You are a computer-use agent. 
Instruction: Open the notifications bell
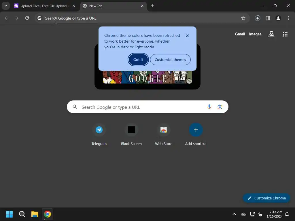pos(287,214)
